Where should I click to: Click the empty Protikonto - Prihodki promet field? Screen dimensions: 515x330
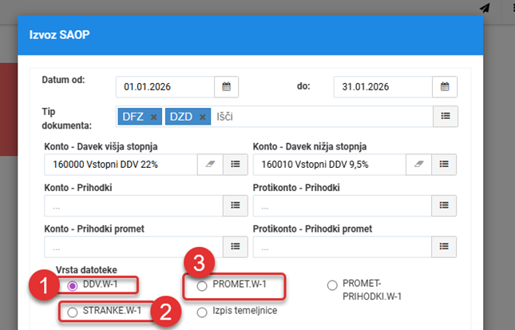[x=343, y=247]
